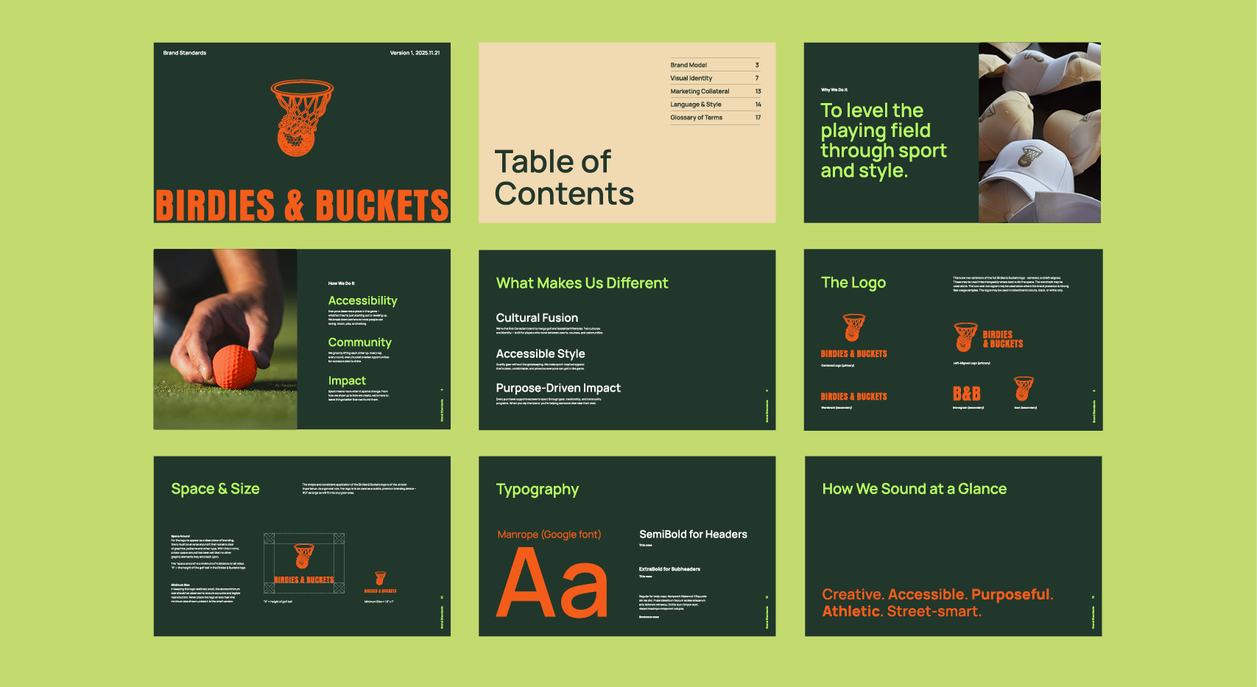Viewport: 1257px width, 687px height.
Task: Click the 'B&B' monogram logo
Action: pyautogui.click(x=967, y=394)
